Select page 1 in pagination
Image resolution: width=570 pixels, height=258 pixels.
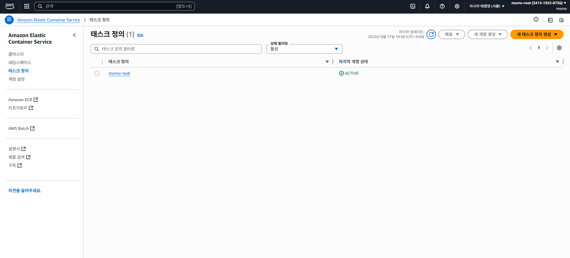pos(539,48)
